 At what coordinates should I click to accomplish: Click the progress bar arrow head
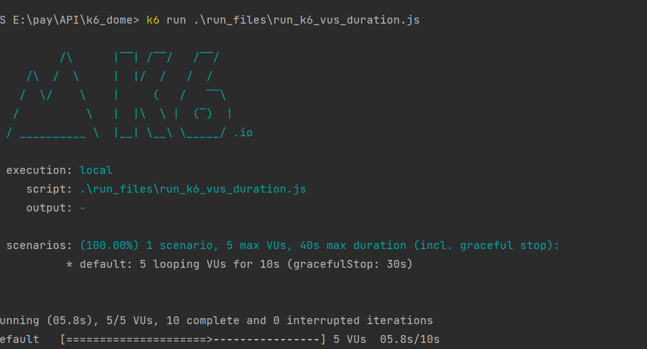[x=209, y=339]
